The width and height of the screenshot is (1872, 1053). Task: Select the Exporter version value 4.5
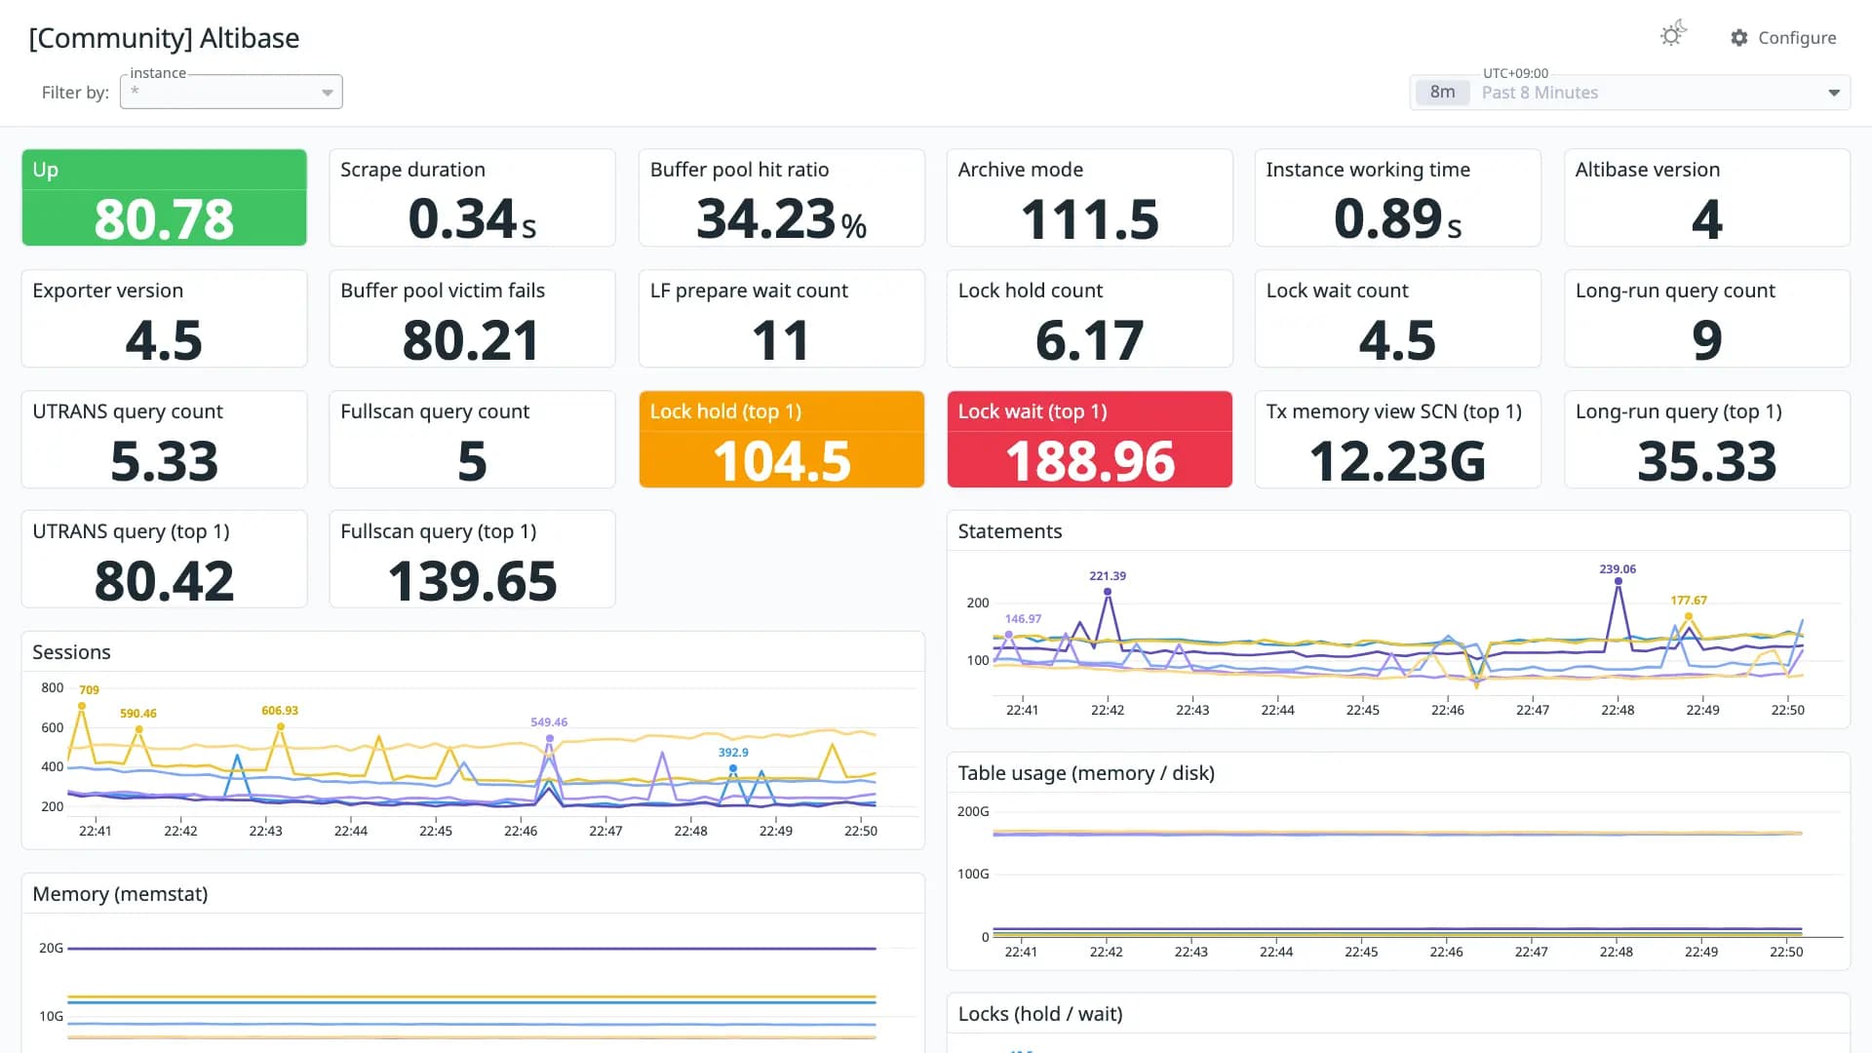pyautogui.click(x=164, y=340)
